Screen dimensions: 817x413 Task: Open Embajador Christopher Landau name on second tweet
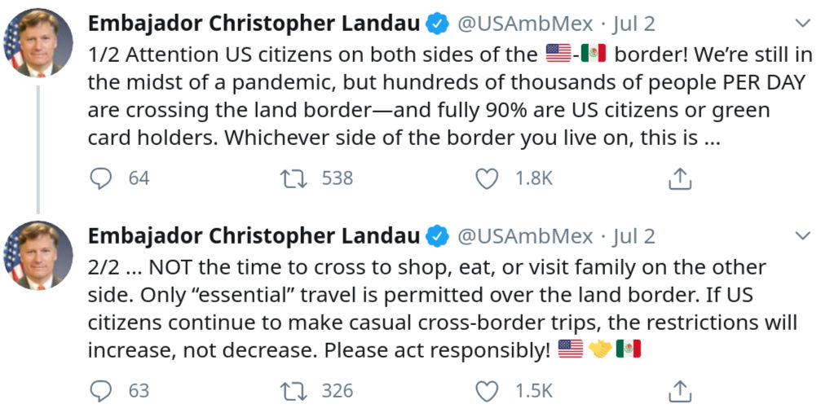pos(254,236)
